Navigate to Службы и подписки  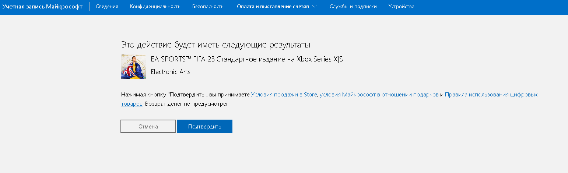tap(353, 7)
